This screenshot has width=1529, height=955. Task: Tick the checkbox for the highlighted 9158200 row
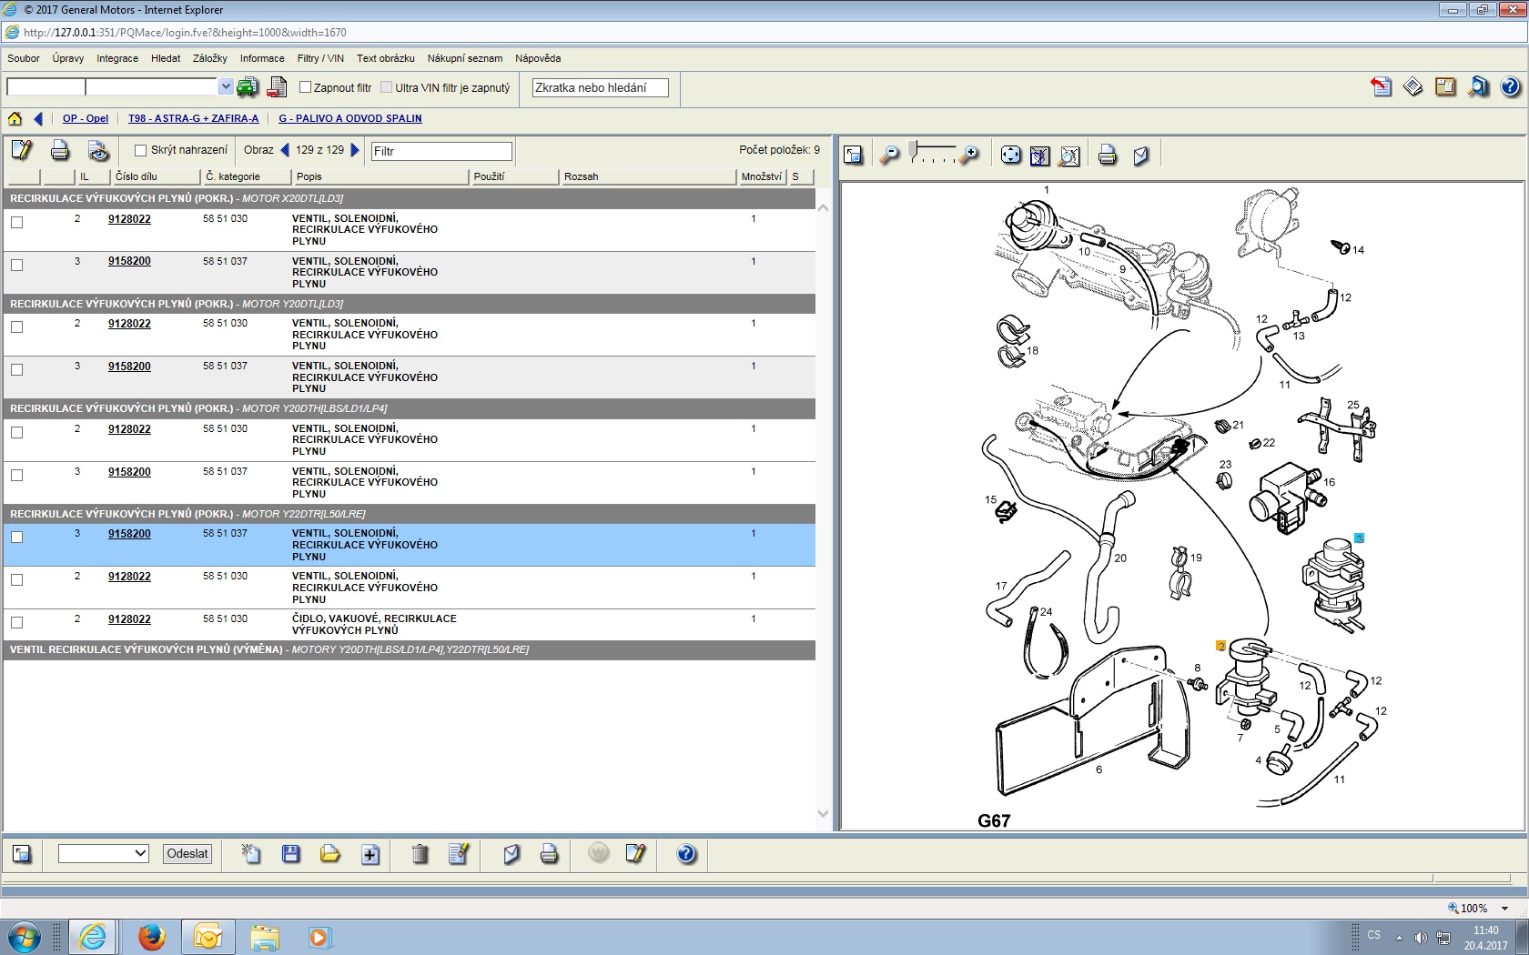click(16, 538)
